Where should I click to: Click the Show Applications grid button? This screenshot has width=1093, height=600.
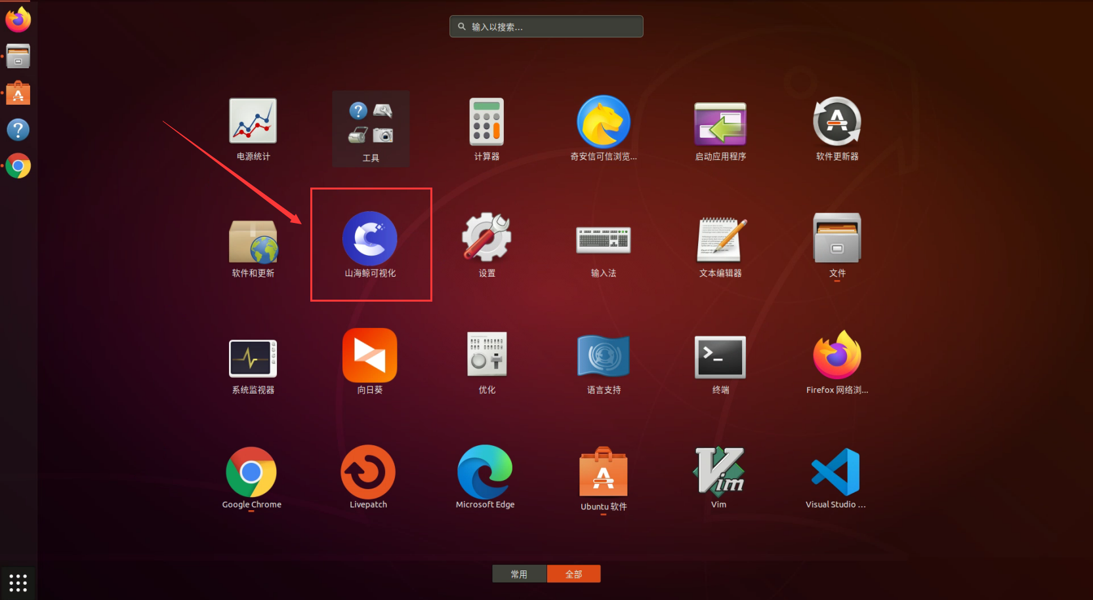18,582
